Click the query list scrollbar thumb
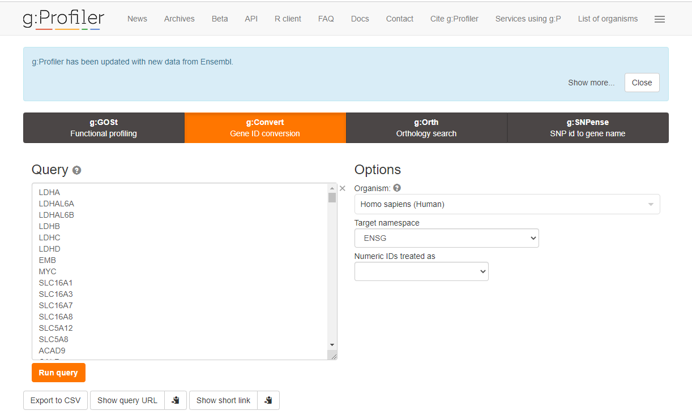 coord(332,197)
